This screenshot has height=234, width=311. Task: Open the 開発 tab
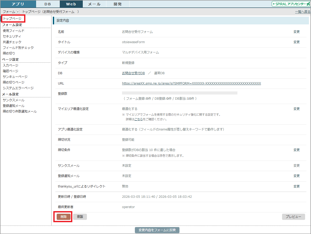[117, 4]
